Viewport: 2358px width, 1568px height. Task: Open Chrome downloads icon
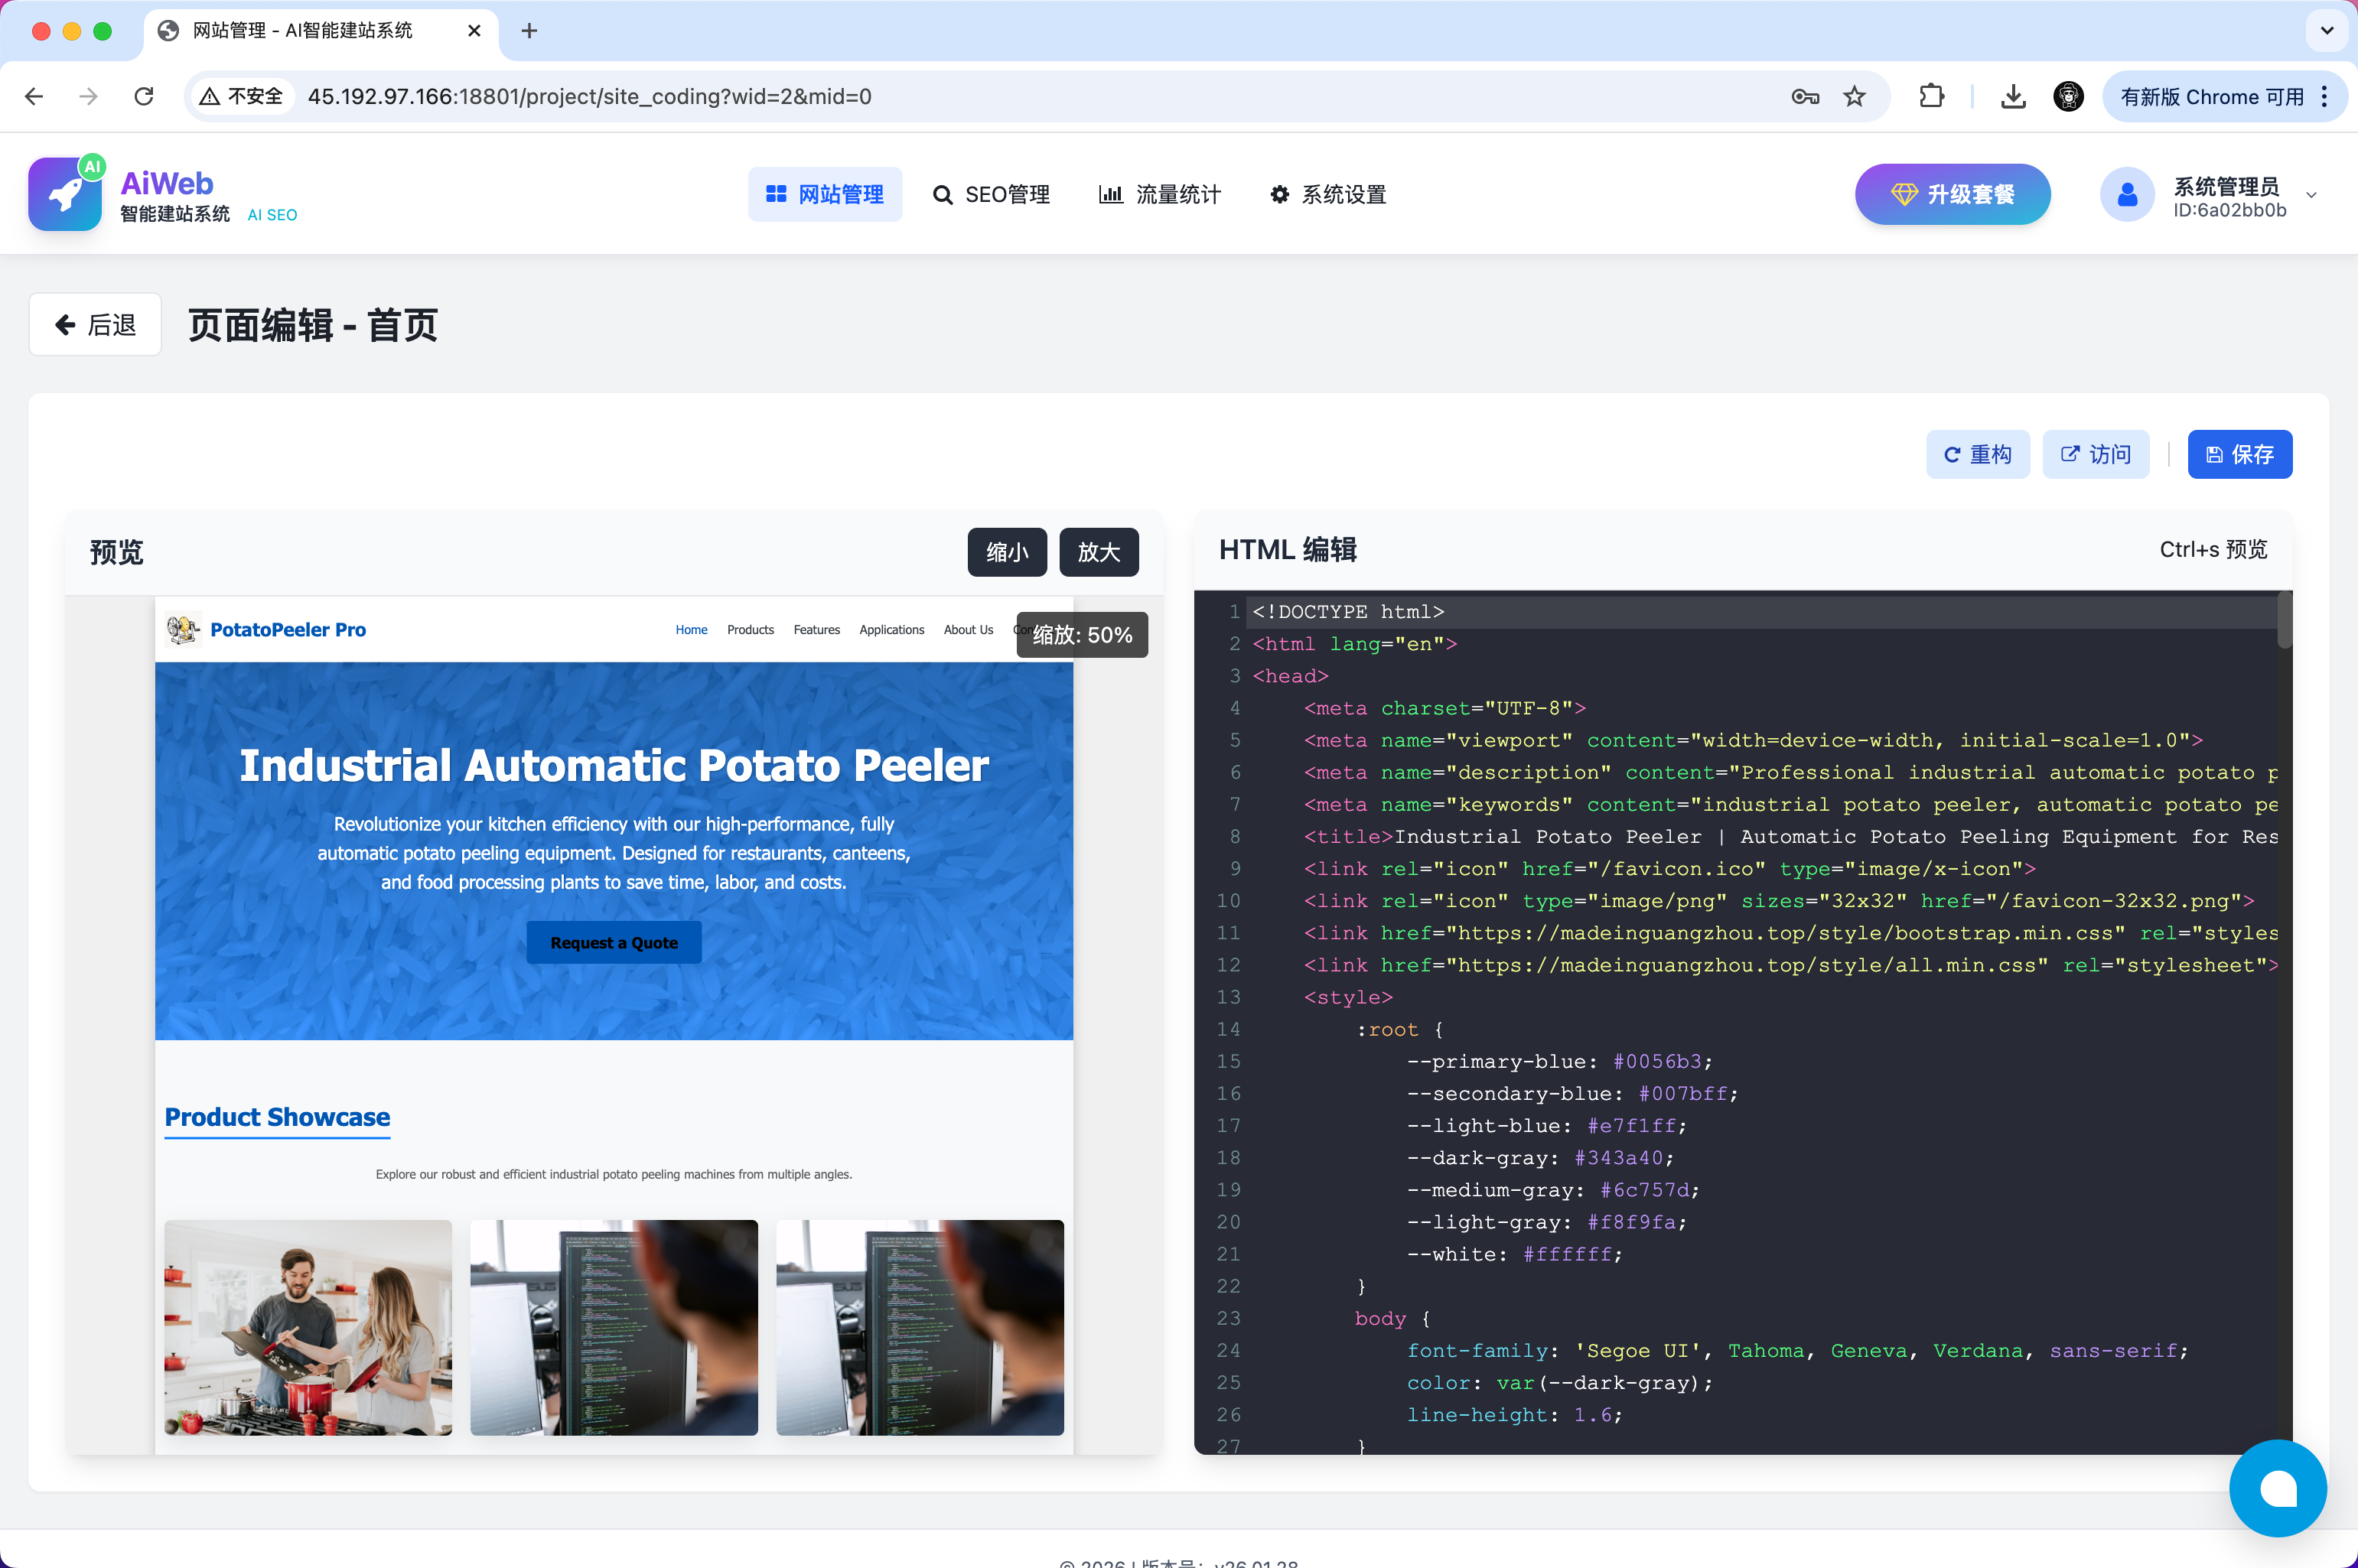pyautogui.click(x=2013, y=97)
